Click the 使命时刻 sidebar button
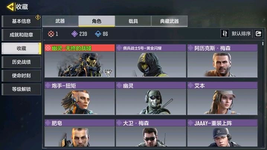Viewport: 267px width, 150px height. [21, 75]
